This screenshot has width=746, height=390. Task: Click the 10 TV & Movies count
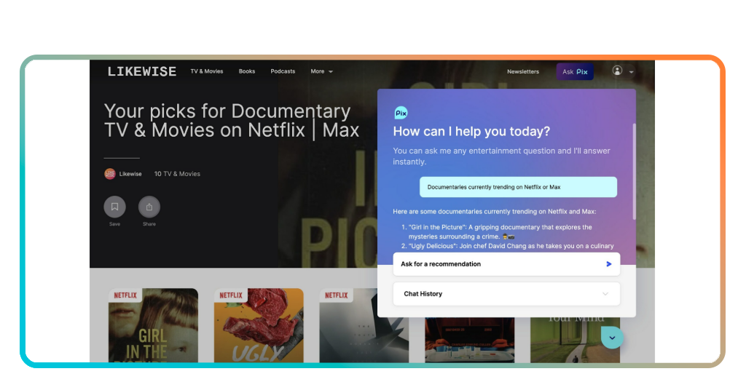pos(177,174)
